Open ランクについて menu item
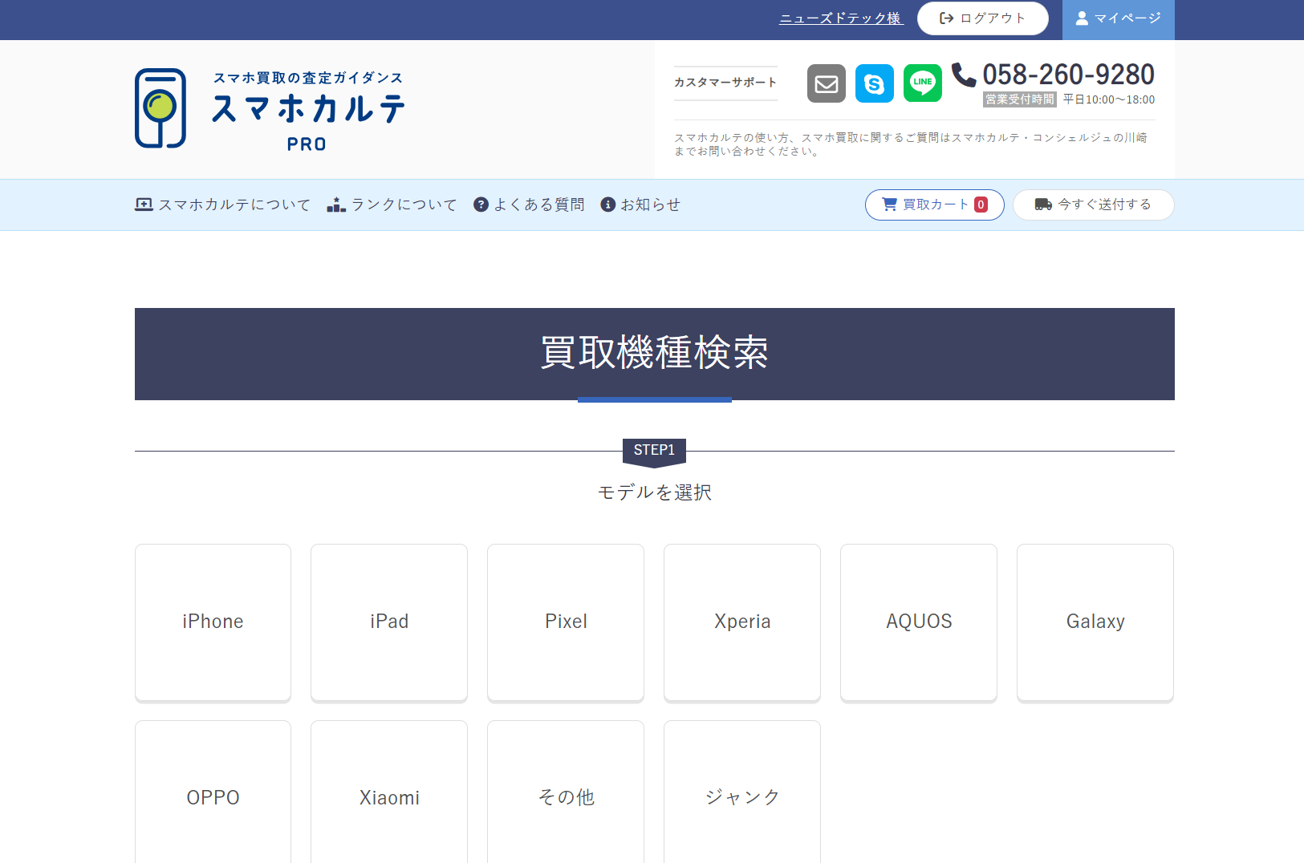 392,205
